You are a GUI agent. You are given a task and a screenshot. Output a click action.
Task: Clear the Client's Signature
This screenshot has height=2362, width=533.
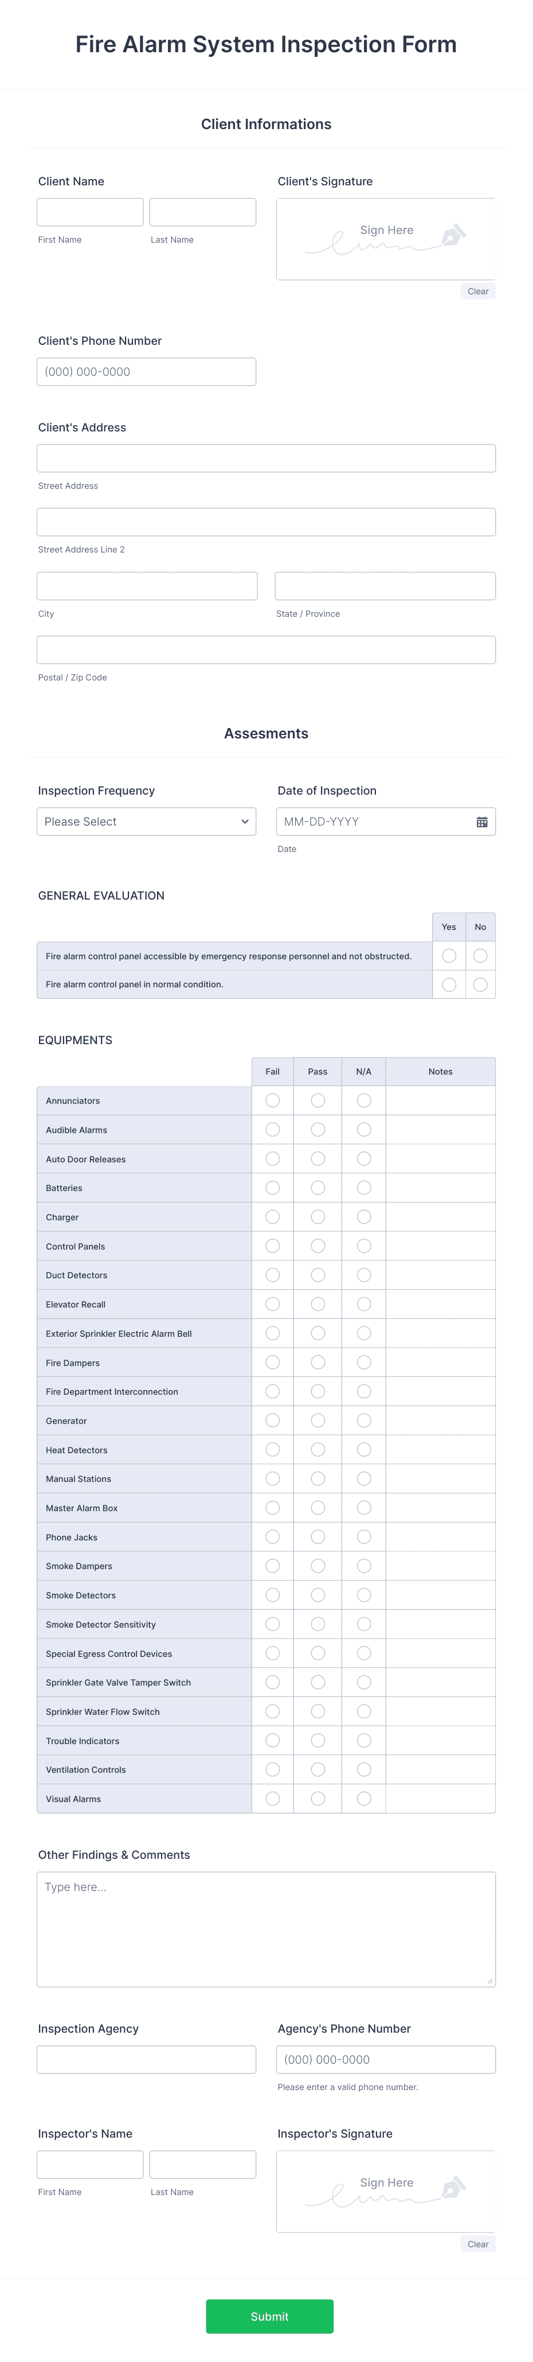477,291
